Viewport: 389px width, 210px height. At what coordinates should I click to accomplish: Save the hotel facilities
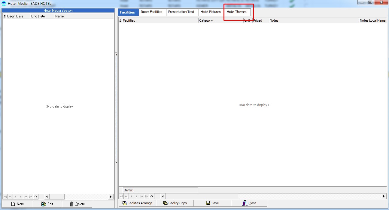click(x=212, y=203)
